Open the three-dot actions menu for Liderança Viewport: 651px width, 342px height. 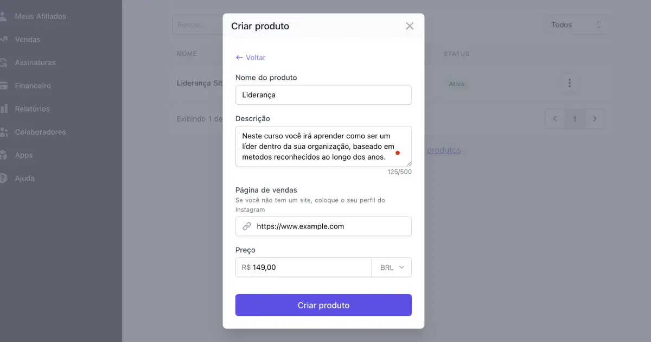[x=570, y=83]
